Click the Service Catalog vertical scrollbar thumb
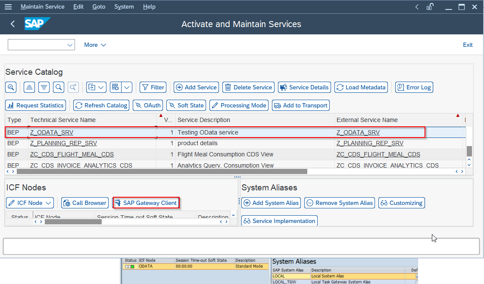This screenshot has height=284, width=484. coord(469,151)
